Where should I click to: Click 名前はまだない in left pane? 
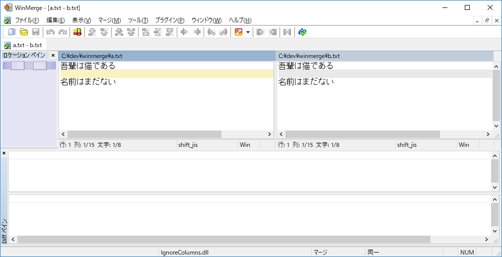(88, 81)
